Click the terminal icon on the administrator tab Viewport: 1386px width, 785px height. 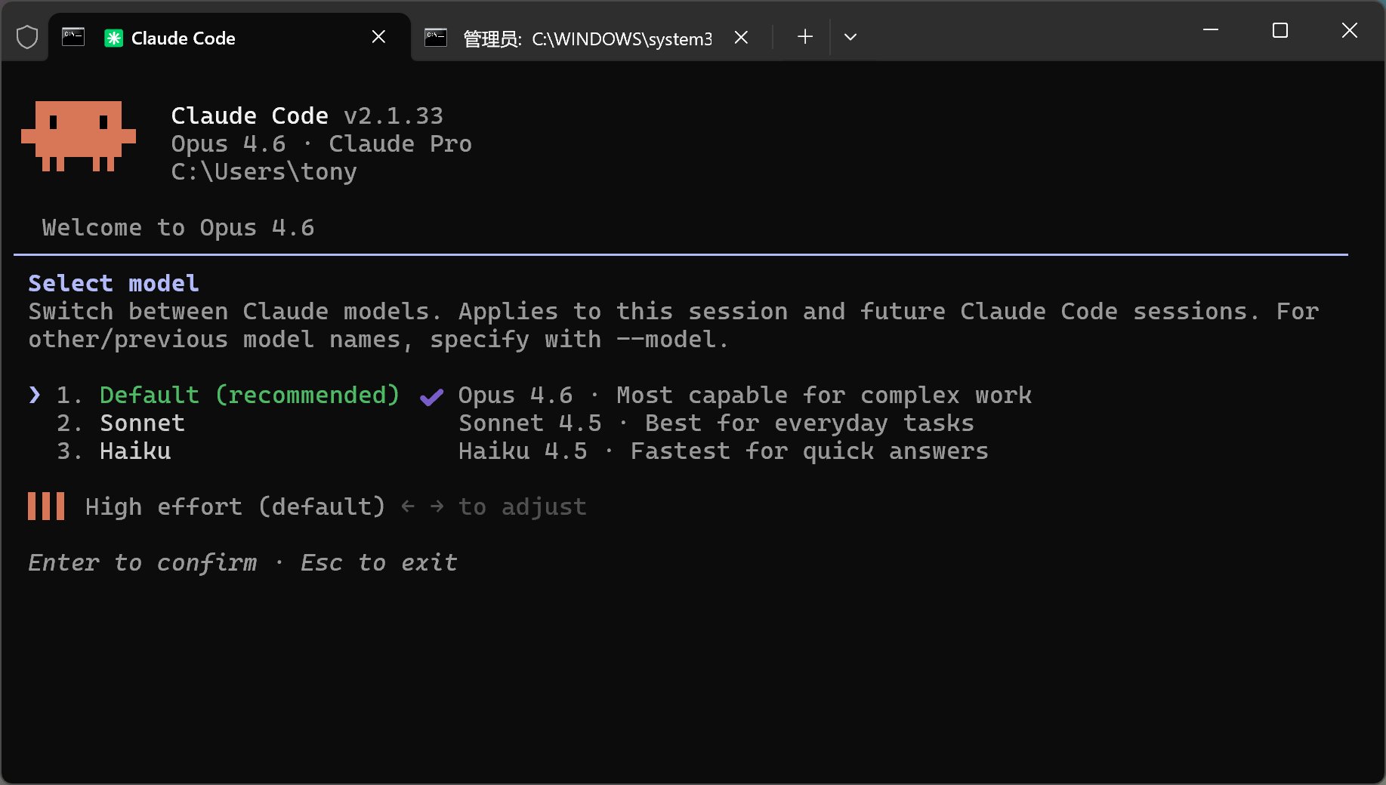point(436,38)
